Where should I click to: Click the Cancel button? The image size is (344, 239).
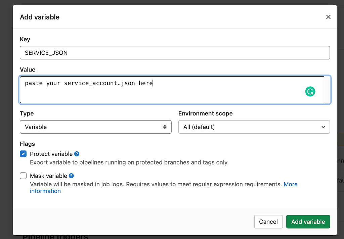point(268,222)
